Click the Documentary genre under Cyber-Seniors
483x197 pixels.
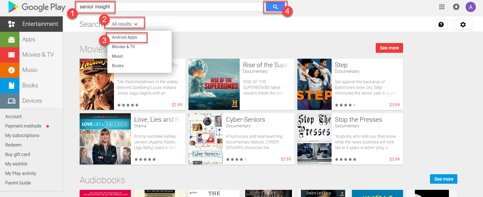click(238, 126)
